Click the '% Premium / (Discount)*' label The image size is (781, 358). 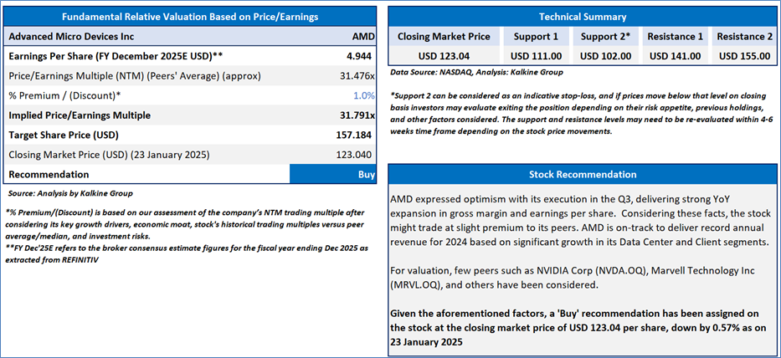(x=64, y=95)
